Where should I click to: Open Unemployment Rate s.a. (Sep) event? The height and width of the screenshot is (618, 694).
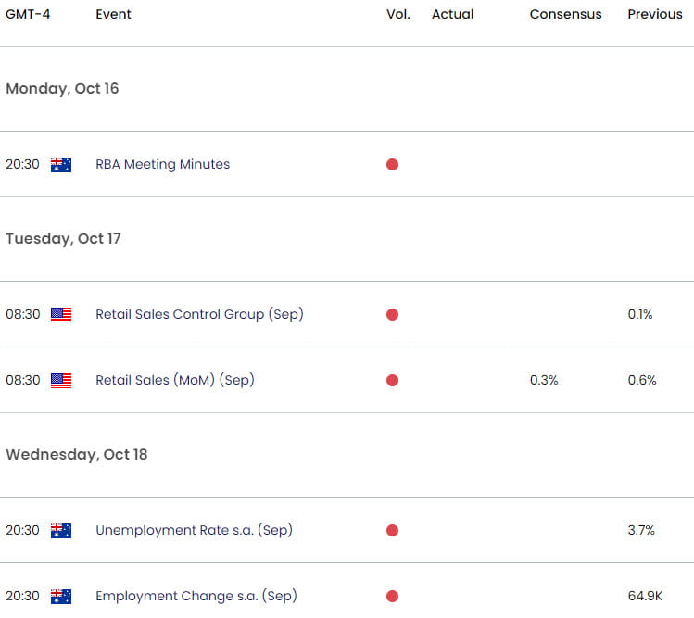tap(195, 530)
